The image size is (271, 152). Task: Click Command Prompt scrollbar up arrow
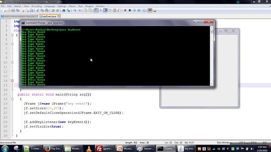(x=212, y=28)
